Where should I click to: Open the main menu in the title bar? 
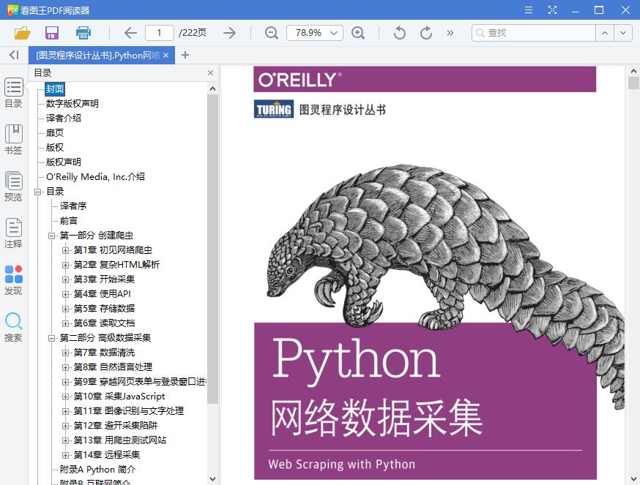pos(529,10)
